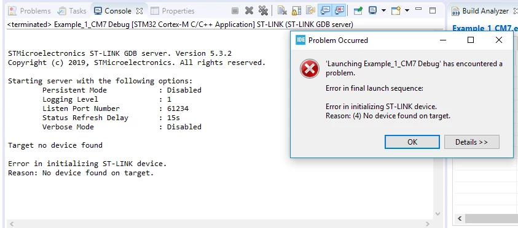The height and width of the screenshot is (228, 518).
Task: Open the Properties tab
Action: 173,11
